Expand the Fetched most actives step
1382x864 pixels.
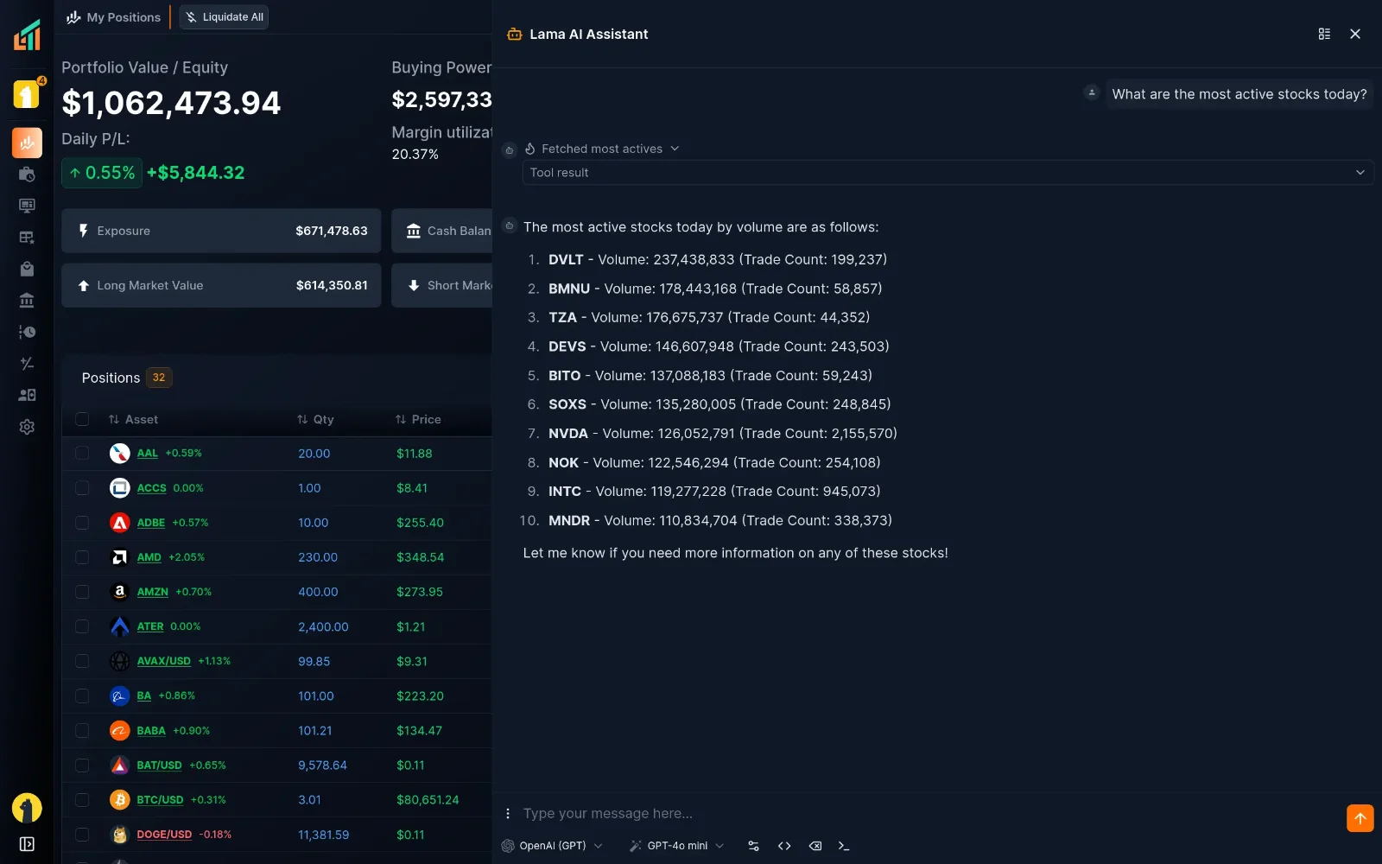(x=602, y=149)
